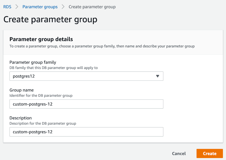The height and width of the screenshot is (160, 226).
Task: Go to the RDS breadcrumb link
Action: [7, 7]
